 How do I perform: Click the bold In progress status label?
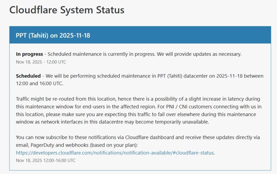tap(29, 54)
